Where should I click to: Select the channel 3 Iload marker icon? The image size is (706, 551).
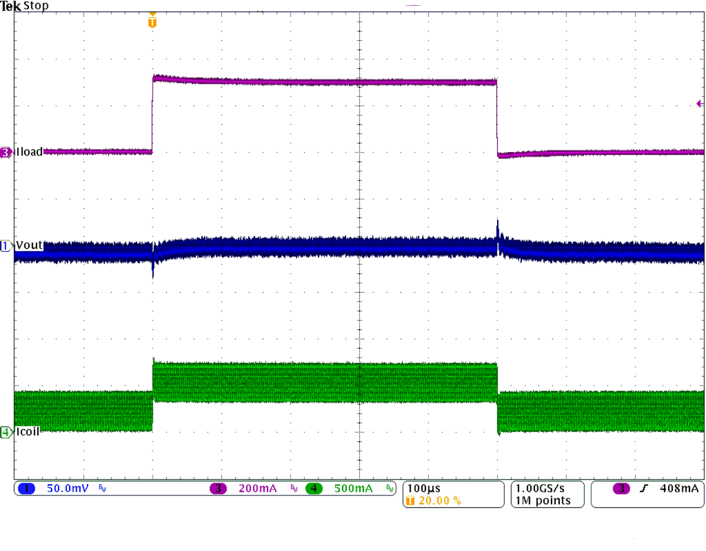pos(5,152)
